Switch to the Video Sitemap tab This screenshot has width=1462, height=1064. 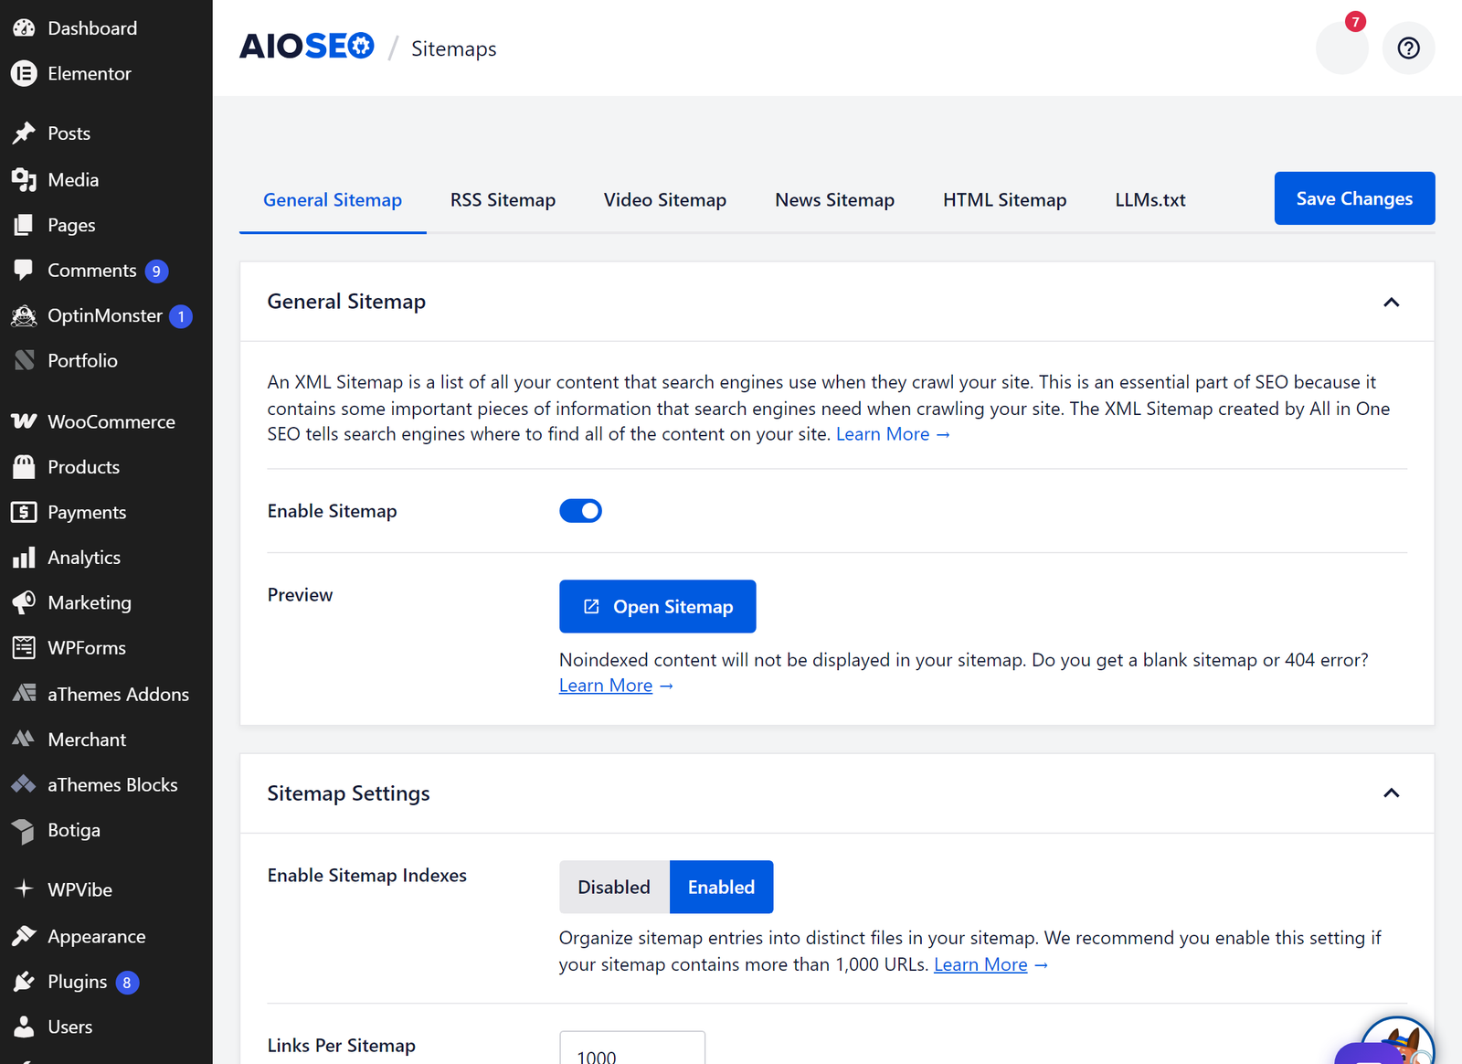tap(664, 200)
